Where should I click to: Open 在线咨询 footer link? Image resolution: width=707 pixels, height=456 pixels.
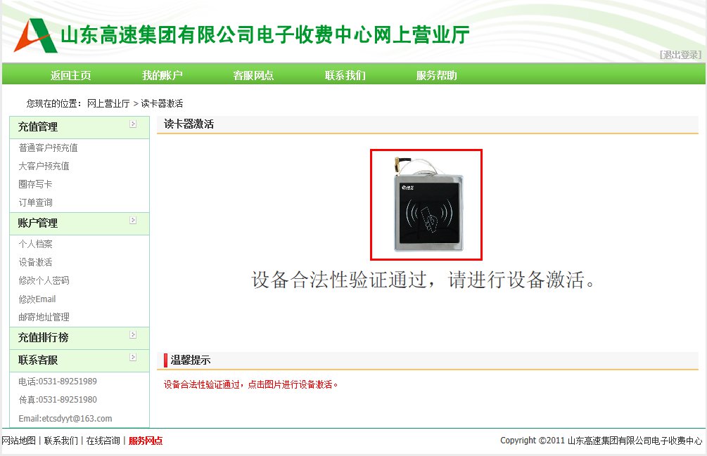103,441
